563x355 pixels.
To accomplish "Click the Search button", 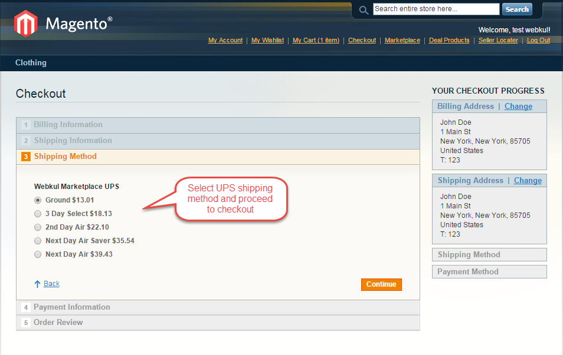I will (x=517, y=9).
